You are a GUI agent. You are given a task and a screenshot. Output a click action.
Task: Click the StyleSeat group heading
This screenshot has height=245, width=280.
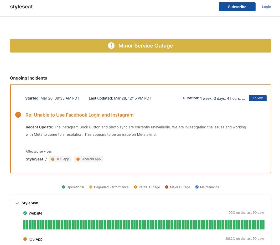point(30,203)
